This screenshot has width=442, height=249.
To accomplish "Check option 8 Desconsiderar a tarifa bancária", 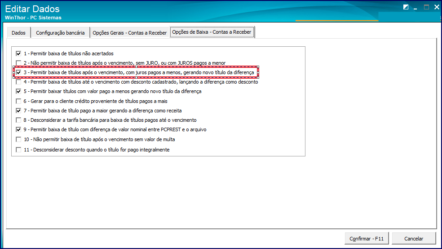I will point(18,120).
